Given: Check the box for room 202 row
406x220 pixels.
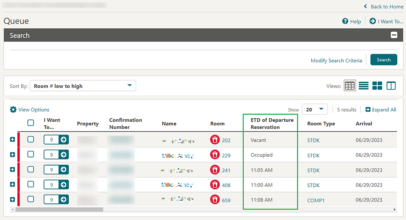Looking at the screenshot, I should 31,139.
